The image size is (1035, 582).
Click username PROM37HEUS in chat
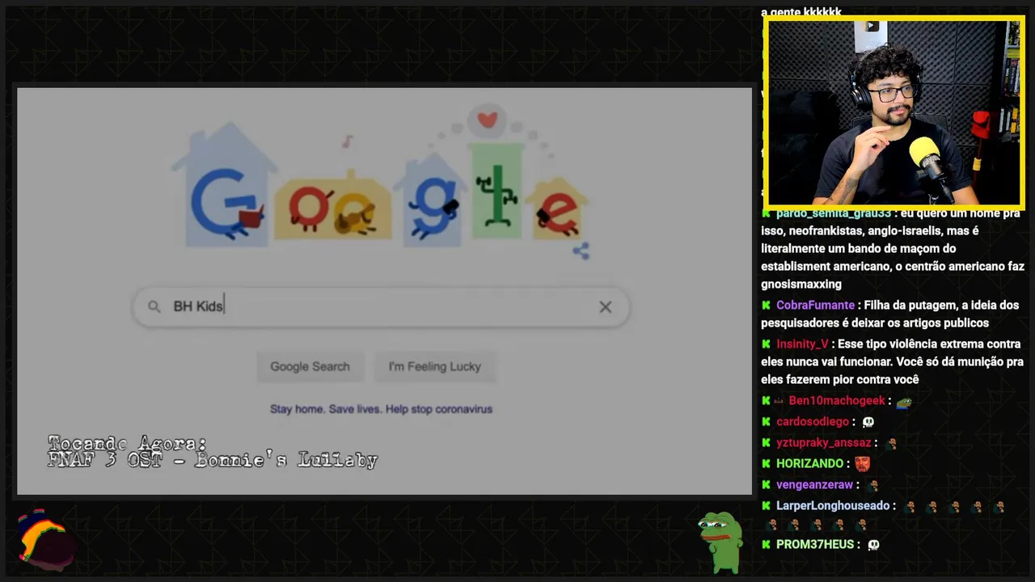pos(815,545)
